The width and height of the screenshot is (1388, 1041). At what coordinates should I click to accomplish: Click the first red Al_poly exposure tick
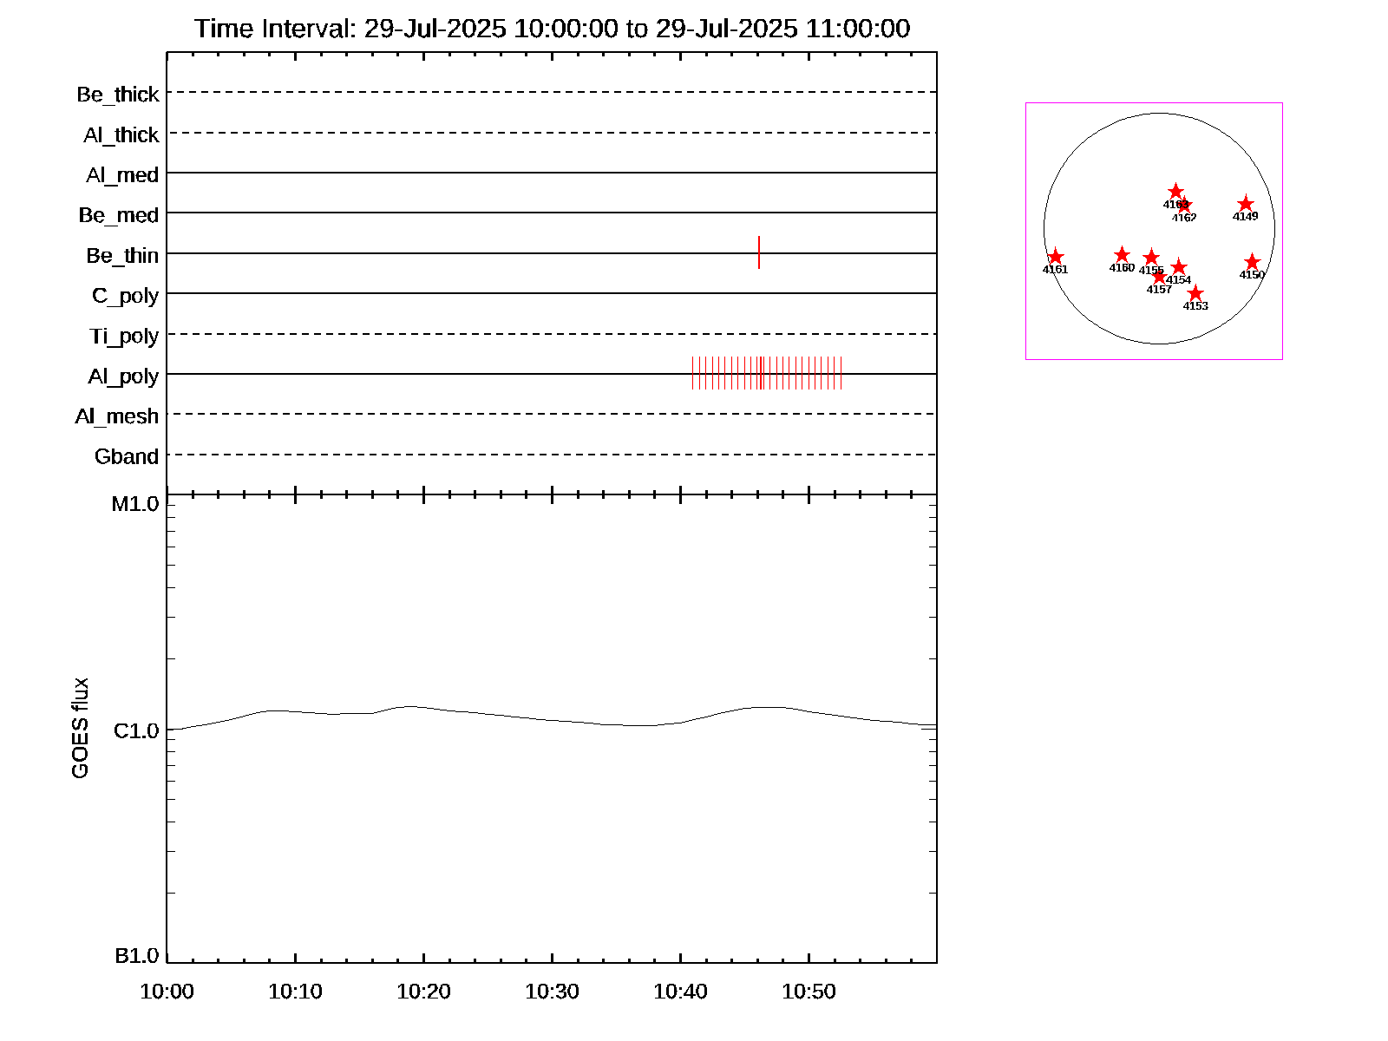click(692, 373)
